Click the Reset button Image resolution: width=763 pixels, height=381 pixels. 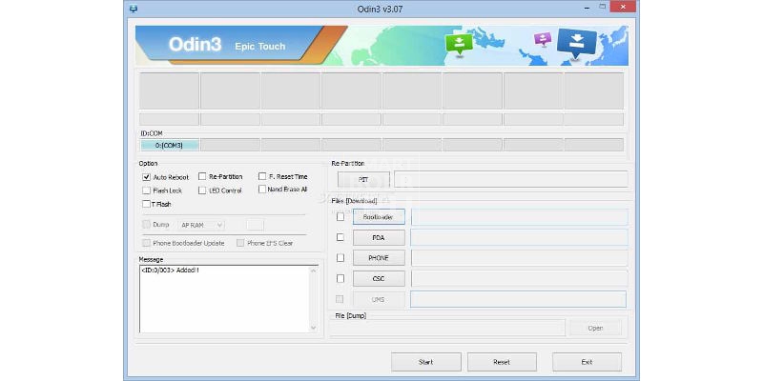click(x=502, y=362)
